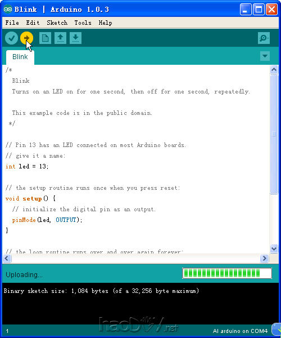This screenshot has height=338, width=281.
Task: Click the "Uploading..." status message
Action: point(24,275)
